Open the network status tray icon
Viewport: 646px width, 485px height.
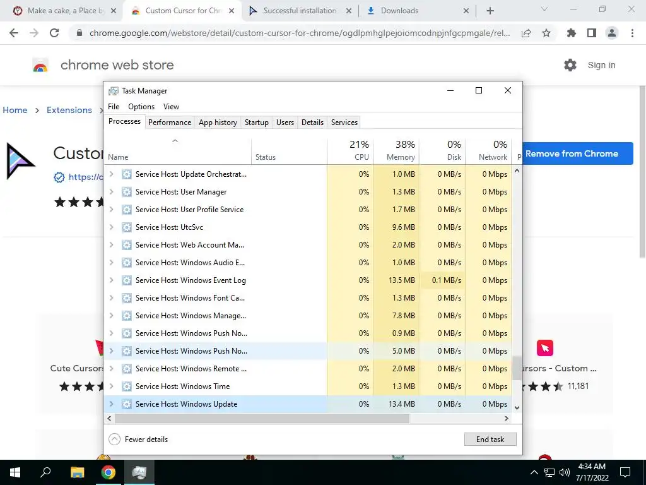point(549,472)
